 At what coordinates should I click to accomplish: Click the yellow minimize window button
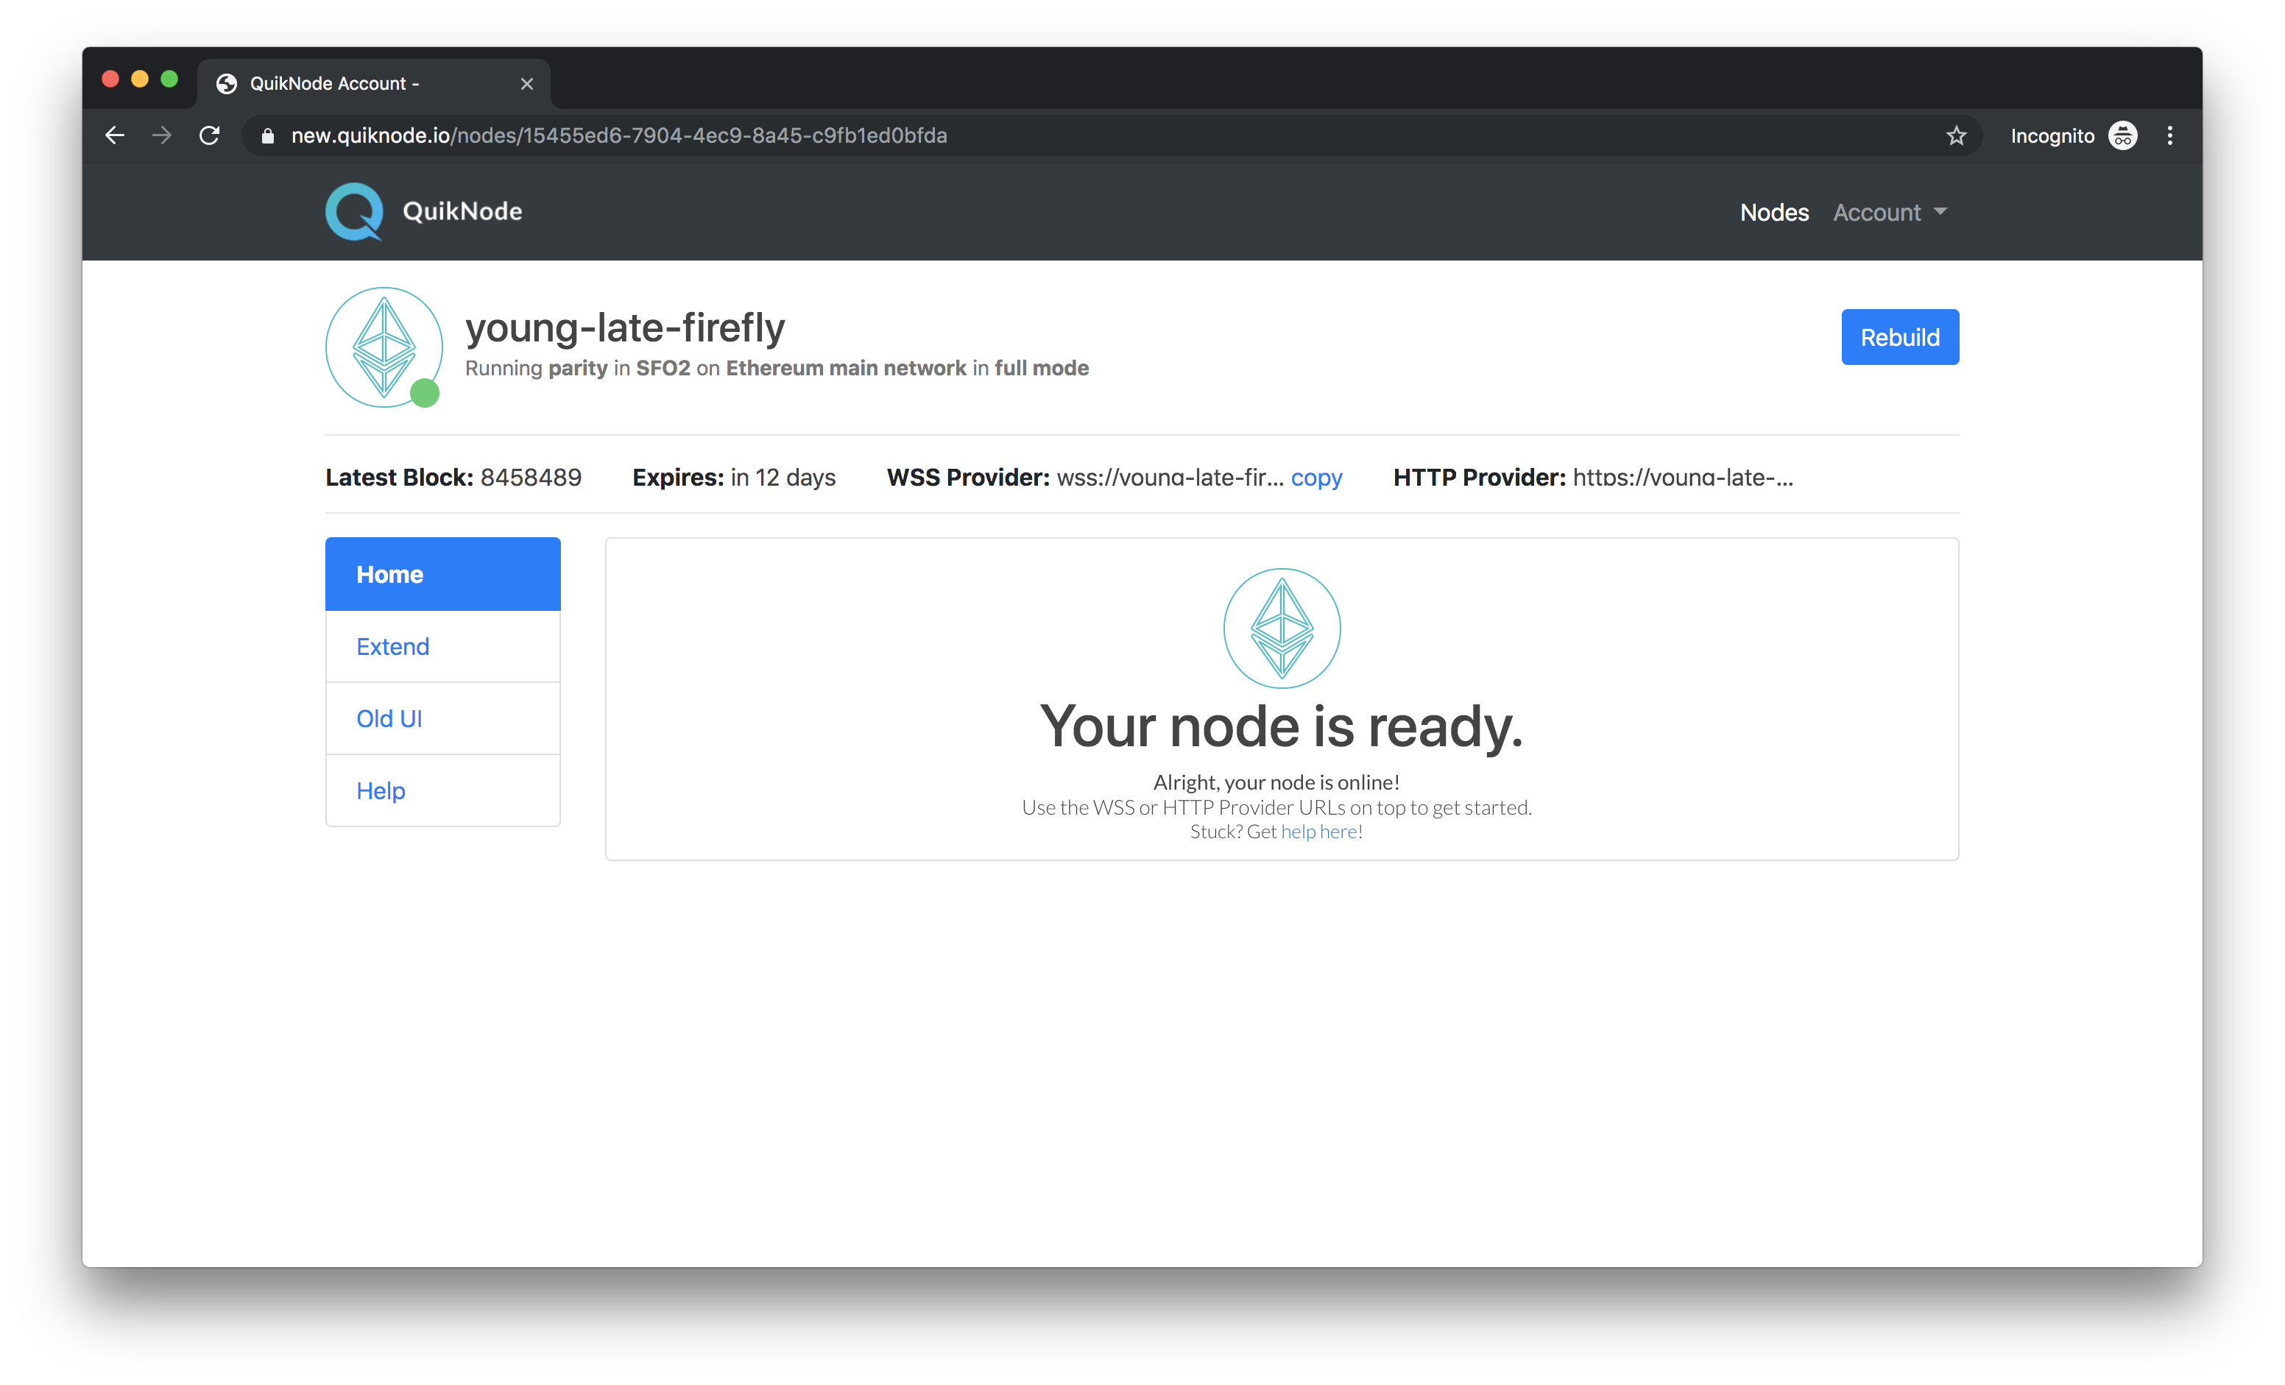140,79
